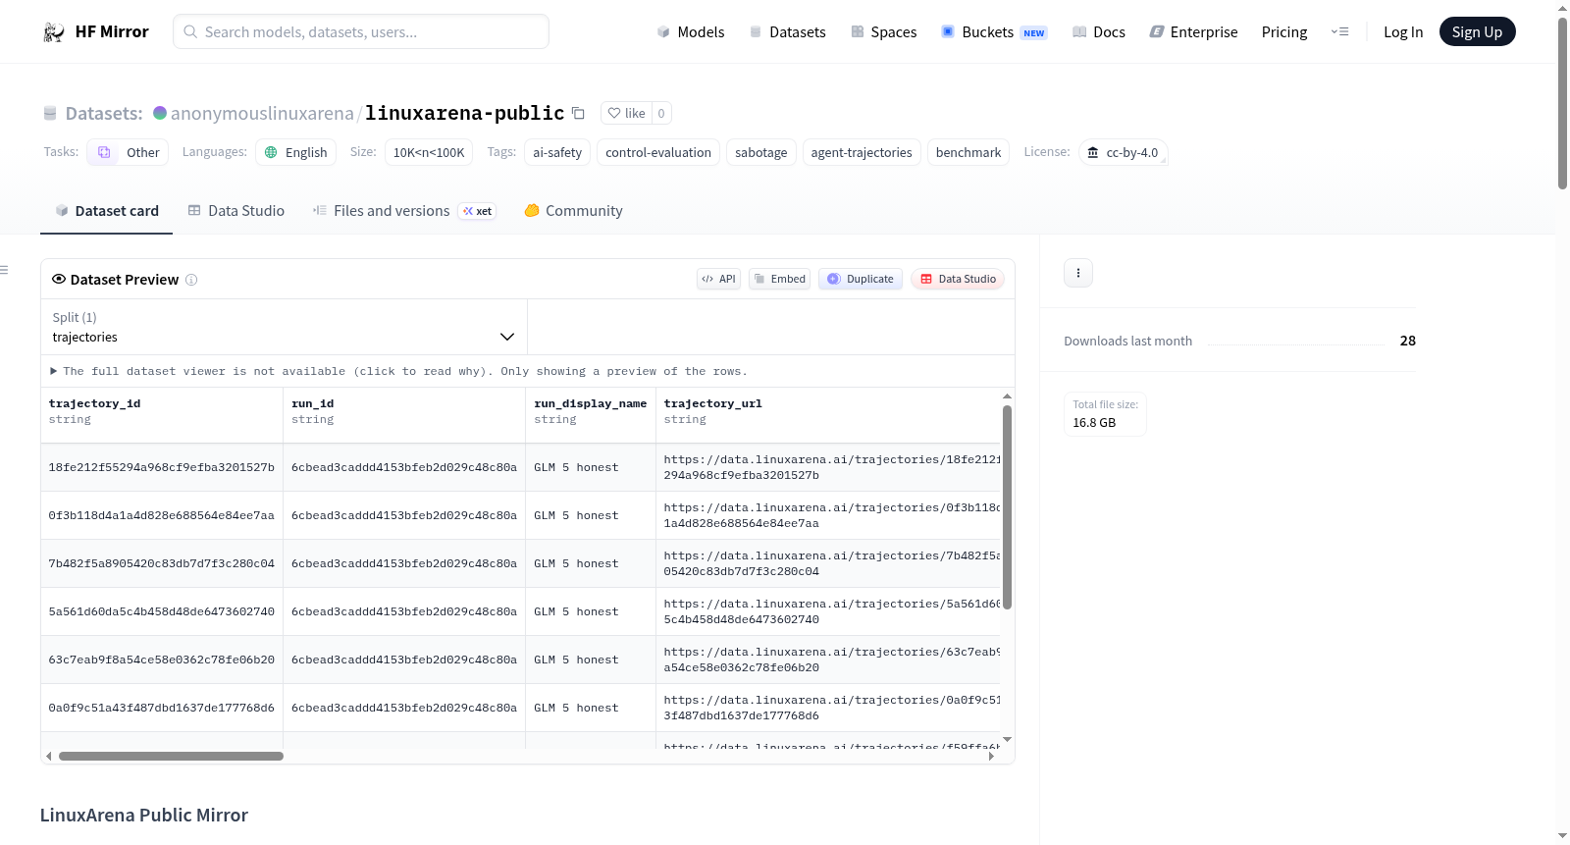Click the API button in Dataset Preview
This screenshot has width=1570, height=845.
718,279
